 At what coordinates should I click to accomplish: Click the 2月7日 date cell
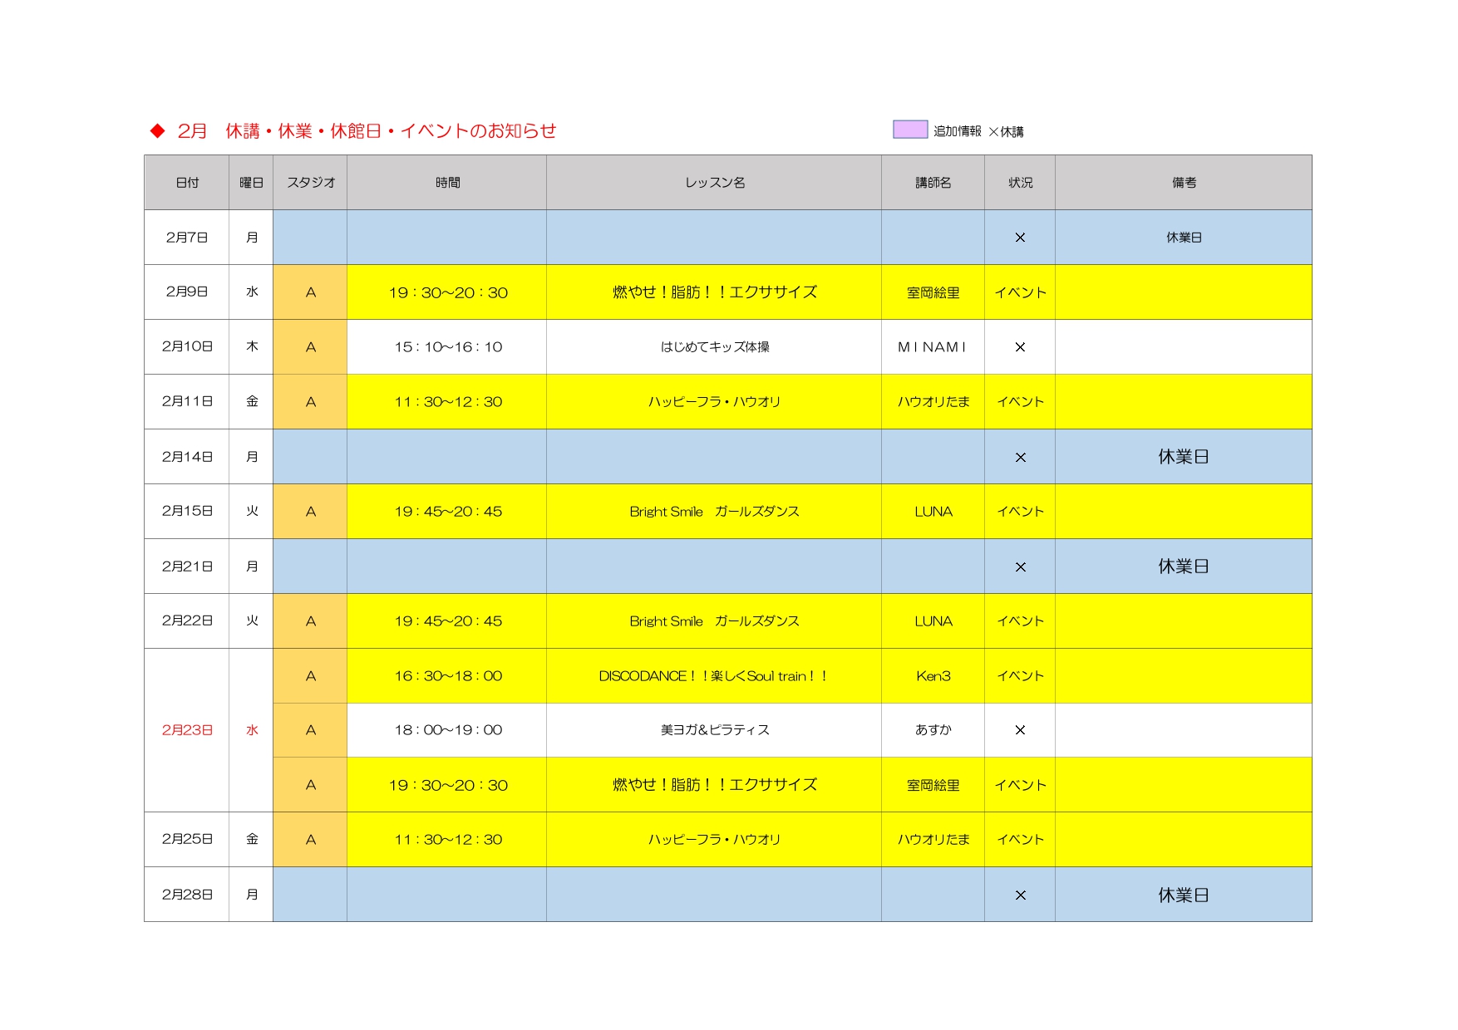pos(187,238)
